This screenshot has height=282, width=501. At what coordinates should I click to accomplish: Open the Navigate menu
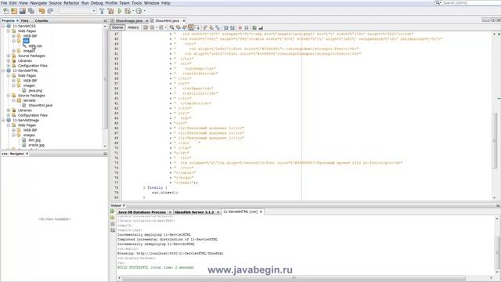pos(38,3)
